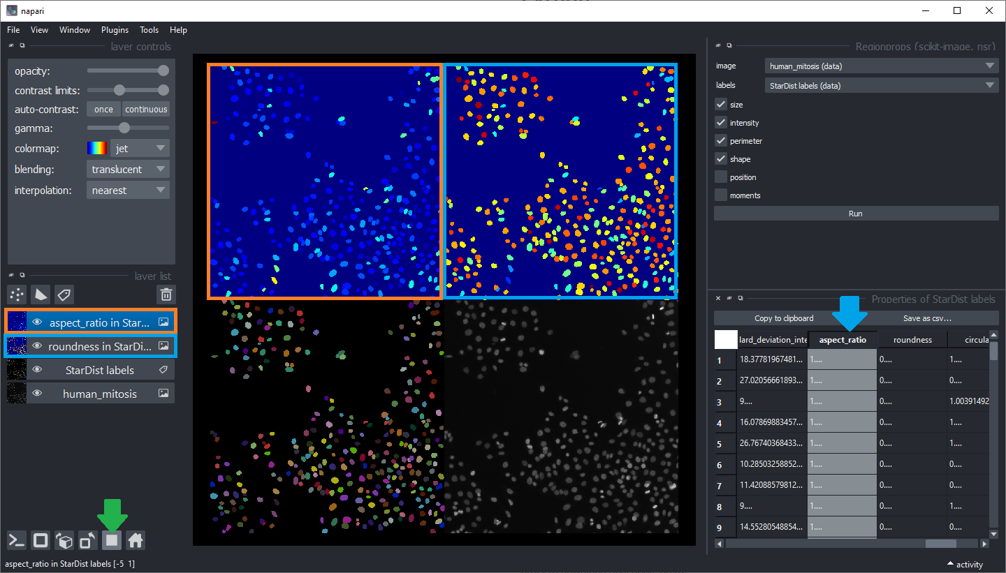Image resolution: width=1006 pixels, height=573 pixels.
Task: Delete selected layer with trash icon
Action: click(166, 295)
